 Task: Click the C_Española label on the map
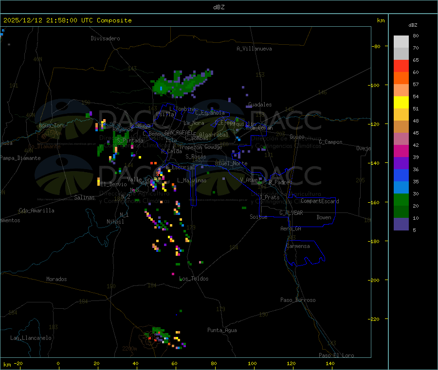[x=210, y=113]
